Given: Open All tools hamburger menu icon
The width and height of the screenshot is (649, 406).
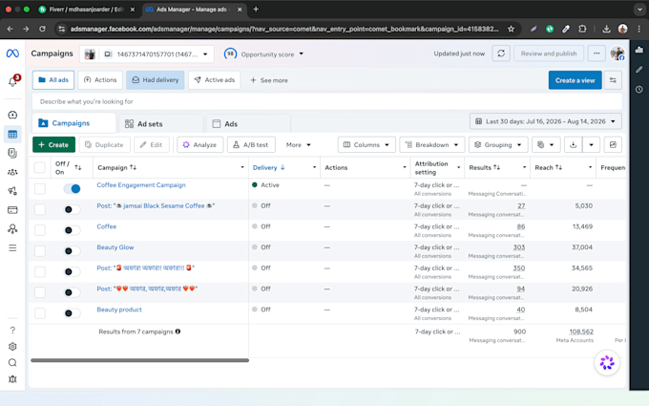Looking at the screenshot, I should (x=12, y=247).
